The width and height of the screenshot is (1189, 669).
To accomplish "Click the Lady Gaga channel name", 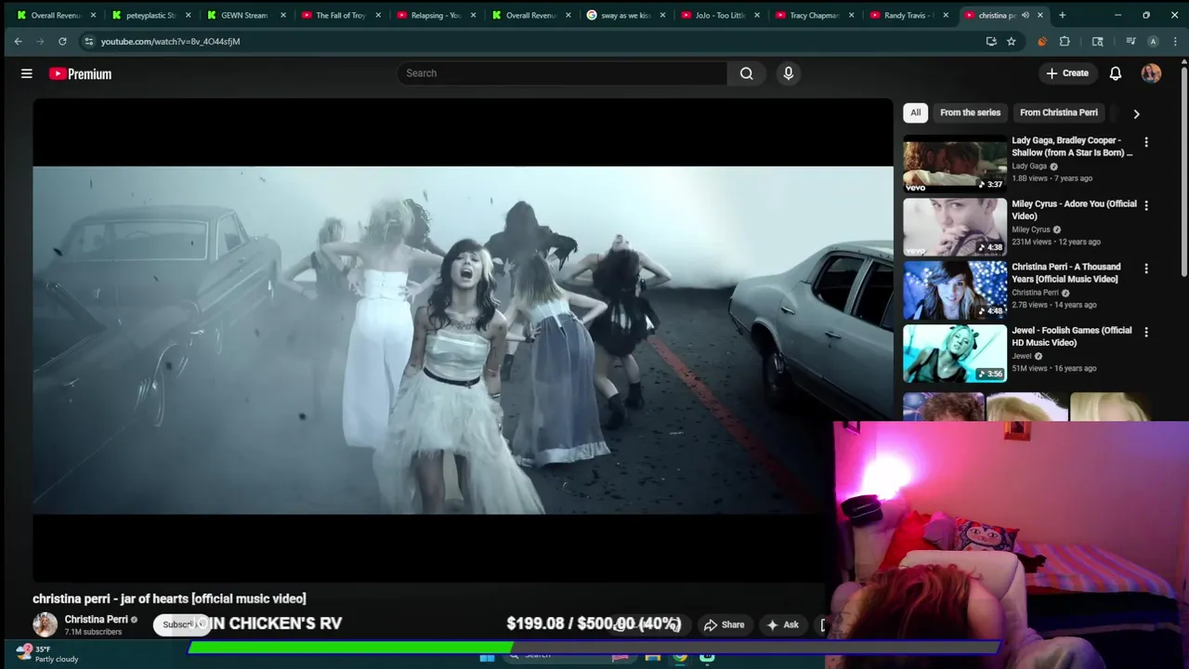I will click(x=1029, y=166).
